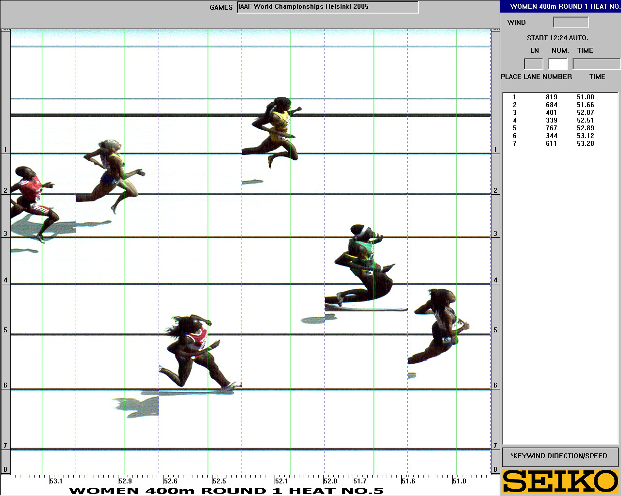Click the white NUM. entry field

pos(557,64)
